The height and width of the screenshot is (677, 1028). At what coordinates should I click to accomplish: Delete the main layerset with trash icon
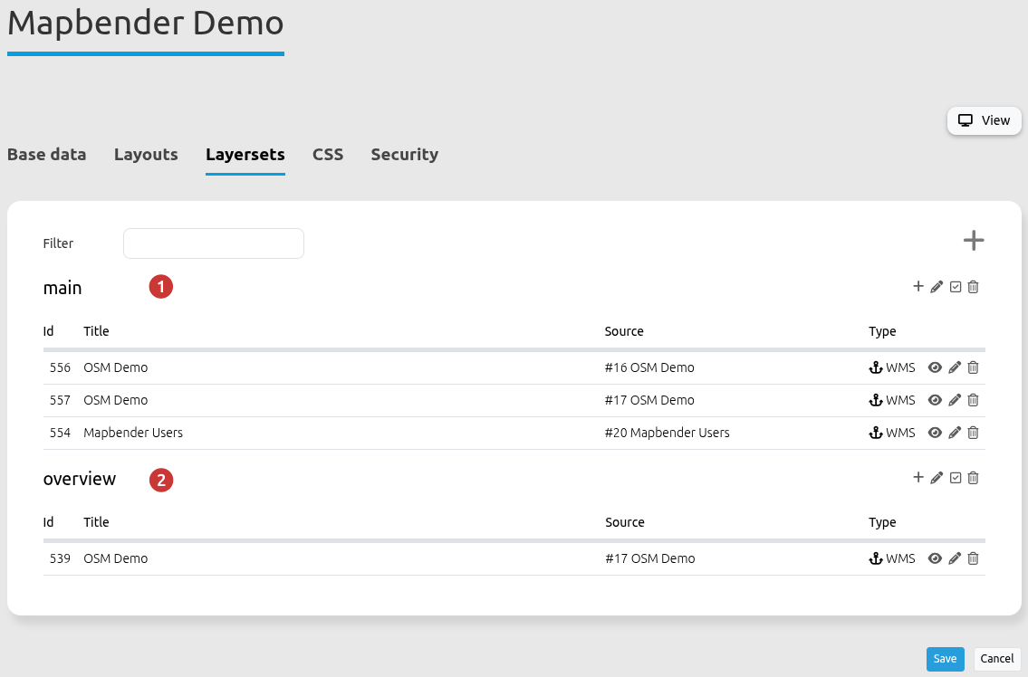point(973,287)
